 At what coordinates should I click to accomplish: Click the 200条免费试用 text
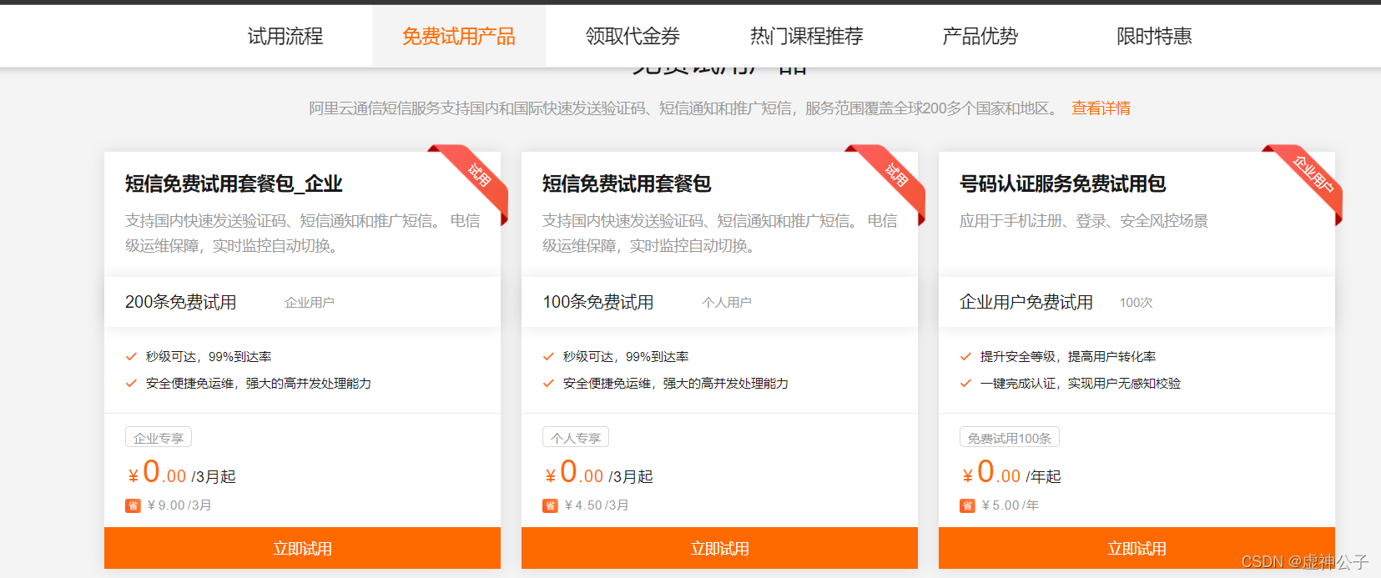coord(181,302)
